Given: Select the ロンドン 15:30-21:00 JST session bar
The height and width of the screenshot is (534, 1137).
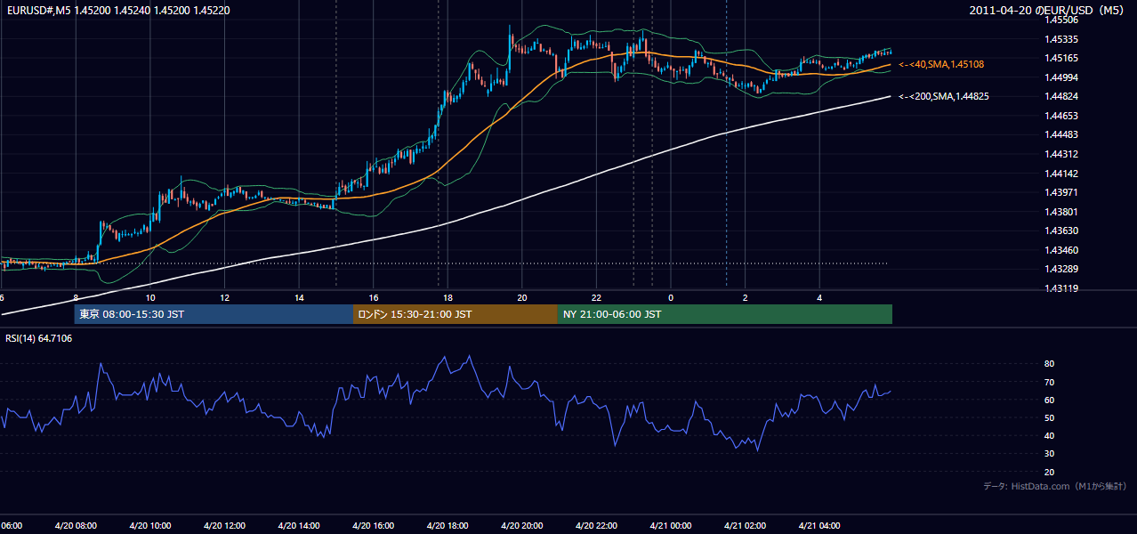Looking at the screenshot, I should point(456,314).
